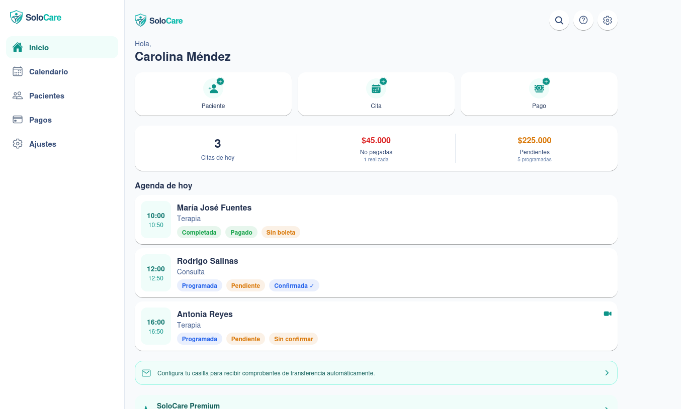
Task: Open Ajustes in the sidebar
Action: [x=62, y=144]
